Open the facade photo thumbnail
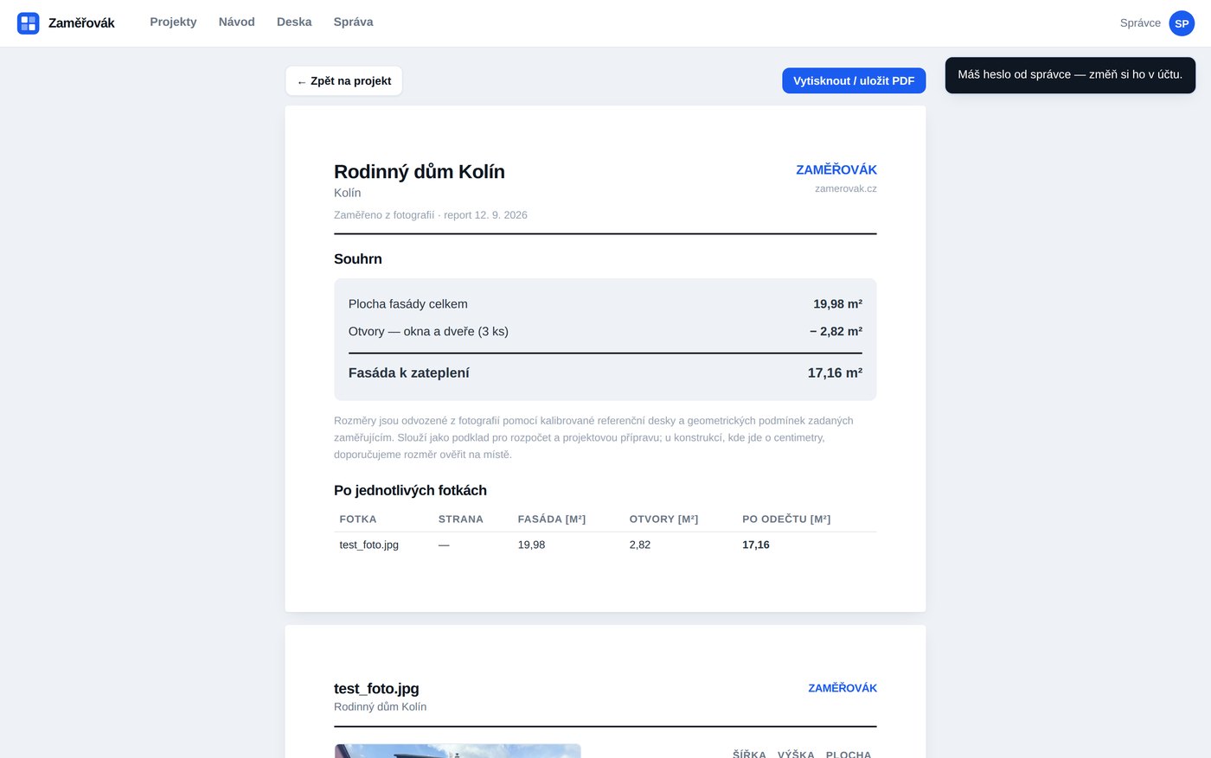 [x=458, y=751]
